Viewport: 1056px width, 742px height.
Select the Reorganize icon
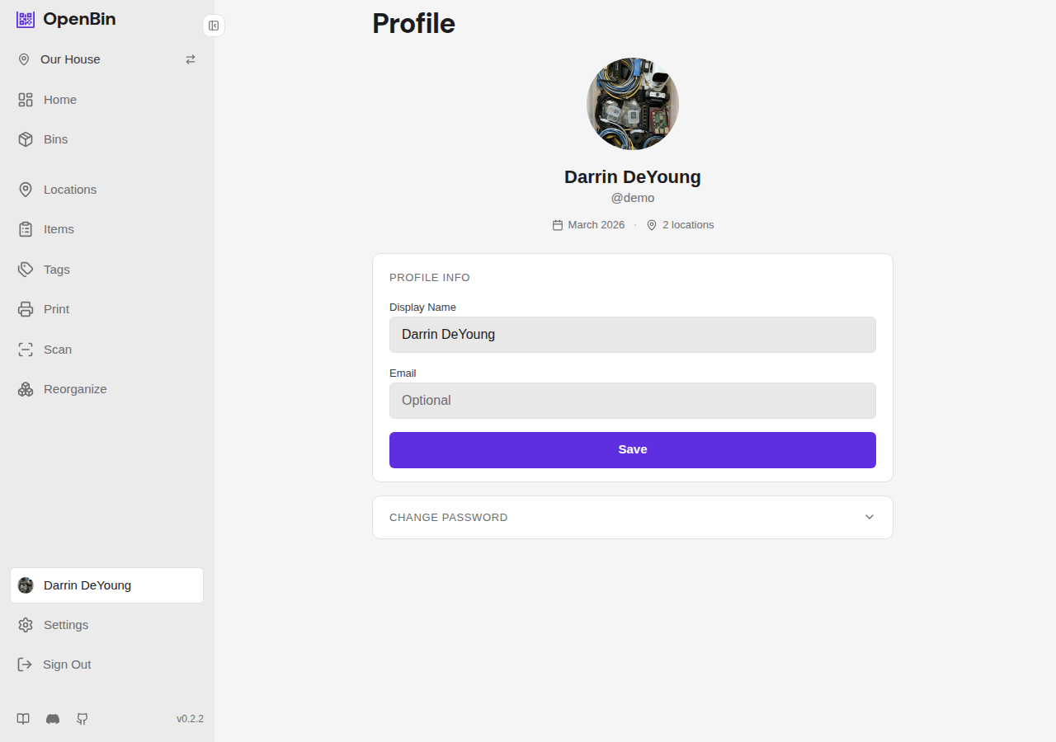[25, 388]
